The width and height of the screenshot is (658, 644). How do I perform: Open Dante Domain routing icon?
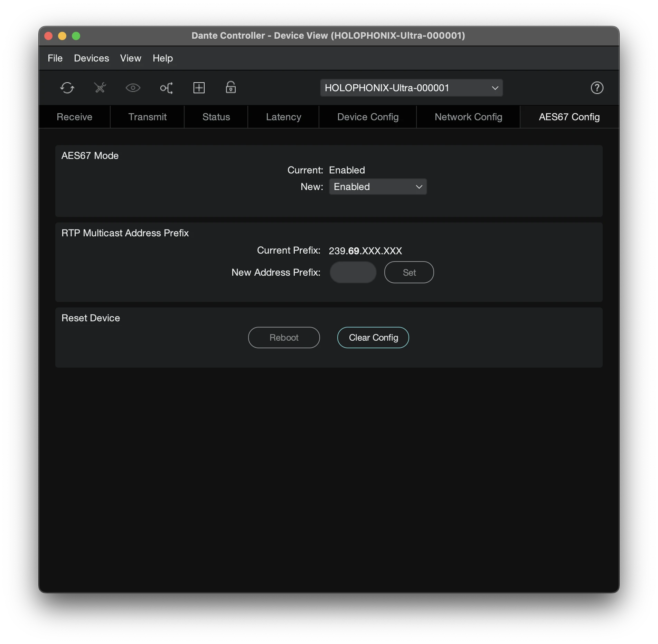(x=166, y=88)
